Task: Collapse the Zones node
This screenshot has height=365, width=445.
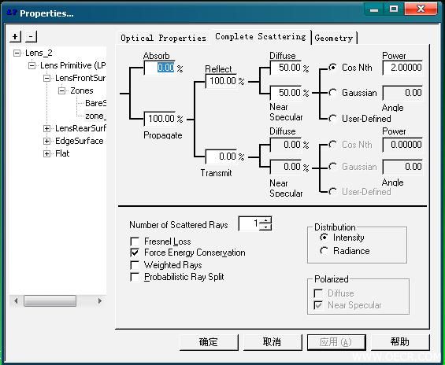Action: tap(61, 91)
